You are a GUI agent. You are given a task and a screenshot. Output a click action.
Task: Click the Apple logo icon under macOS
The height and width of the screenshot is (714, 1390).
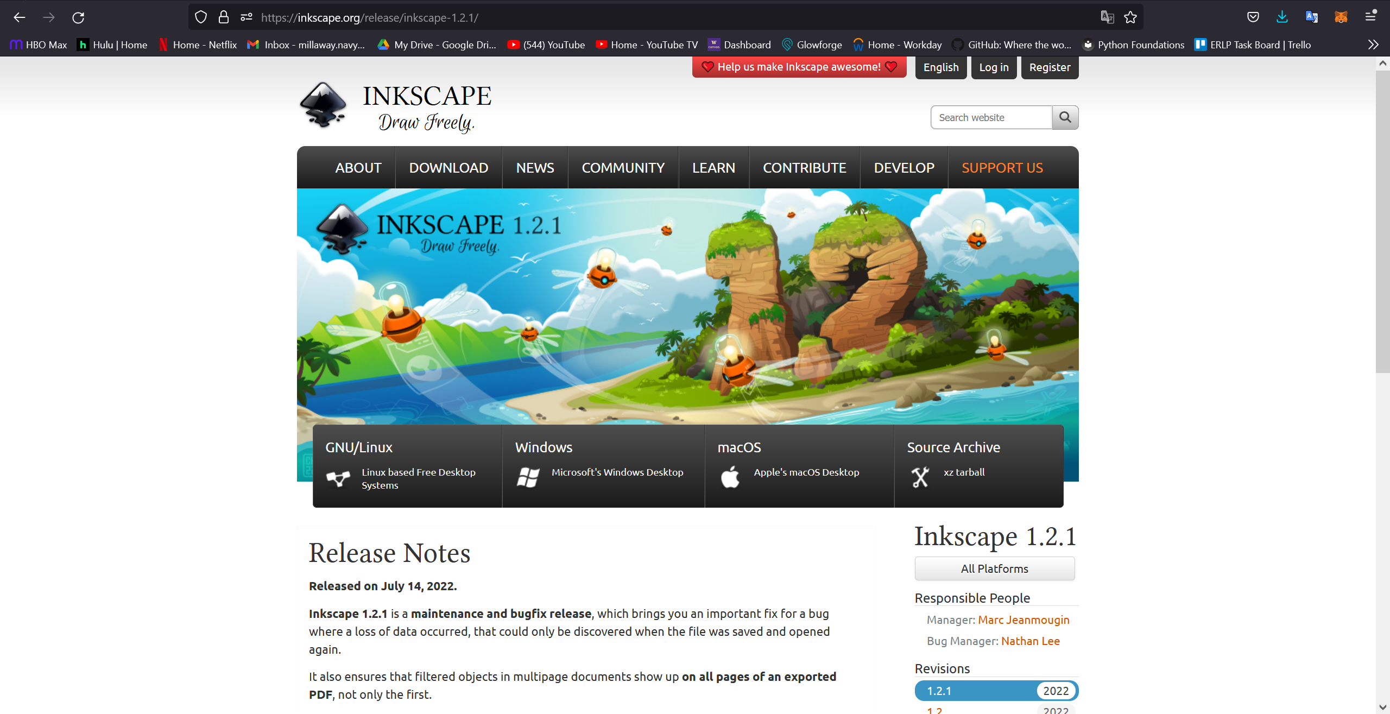730,477
